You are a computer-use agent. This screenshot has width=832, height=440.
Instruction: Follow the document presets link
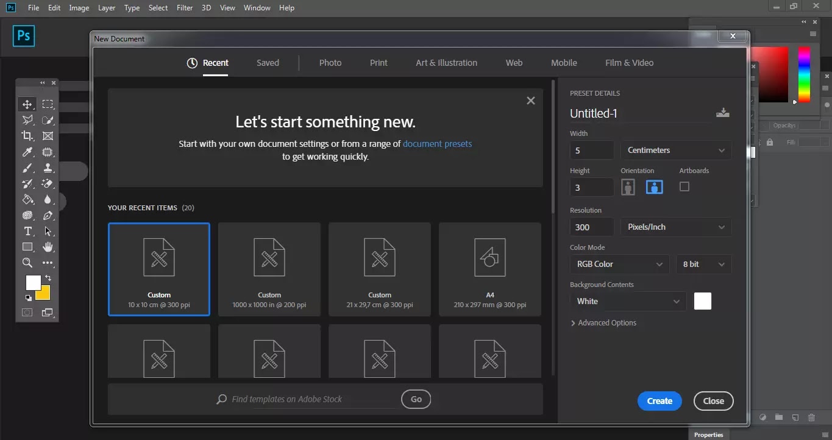(x=438, y=144)
